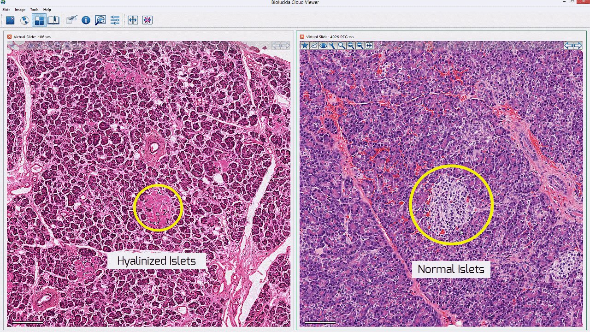Screen dimensions: 590x332
Task: Click the slide information icon
Action: 85,20
